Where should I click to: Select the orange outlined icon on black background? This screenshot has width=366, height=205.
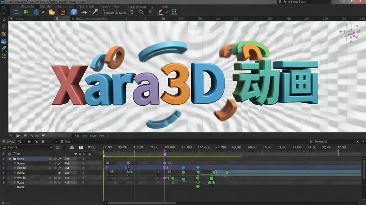pos(62,12)
